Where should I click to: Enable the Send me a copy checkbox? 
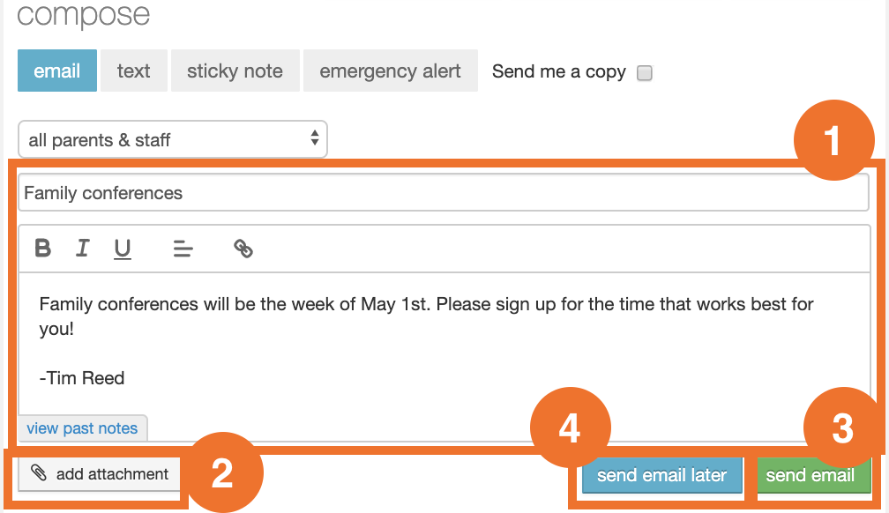pos(644,72)
